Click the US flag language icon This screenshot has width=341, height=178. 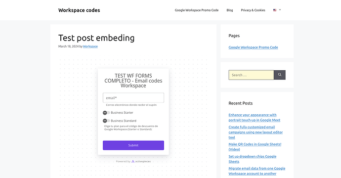[x=275, y=10]
